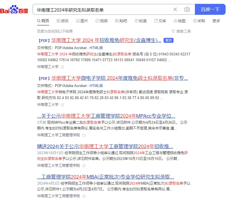Screen dimensions: 227x200
Task: Open the 贴吧 tab
Action: (x=121, y=21)
